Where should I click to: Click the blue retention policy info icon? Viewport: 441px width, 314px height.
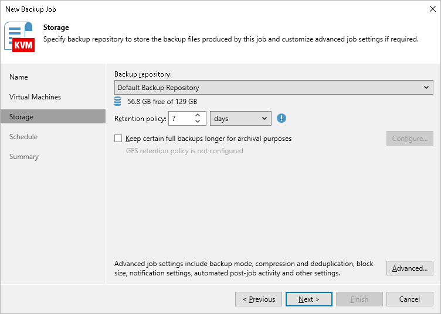[281, 118]
